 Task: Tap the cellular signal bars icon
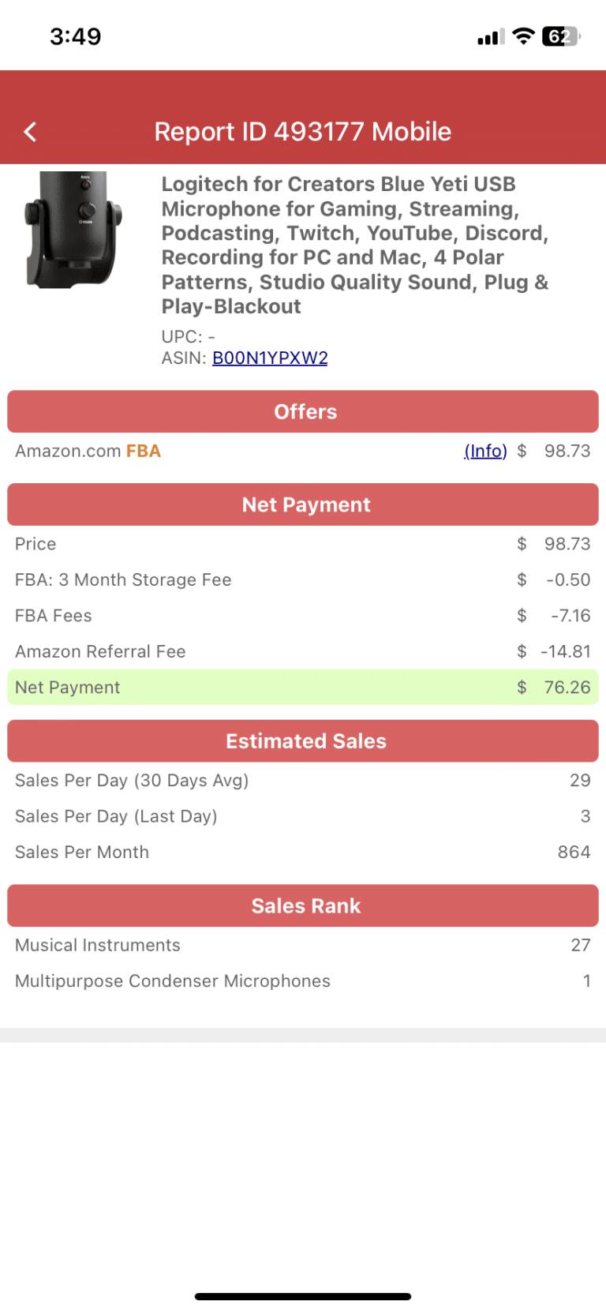coord(491,37)
